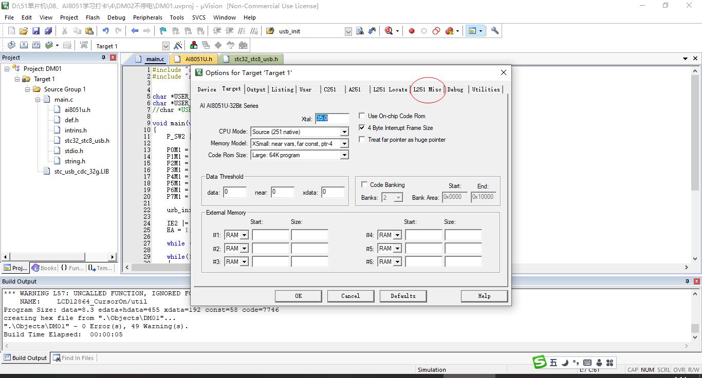Screen dimensions: 702x378
Task: Insert a breakpoint with the red dot icon
Action: pyautogui.click(x=411, y=31)
